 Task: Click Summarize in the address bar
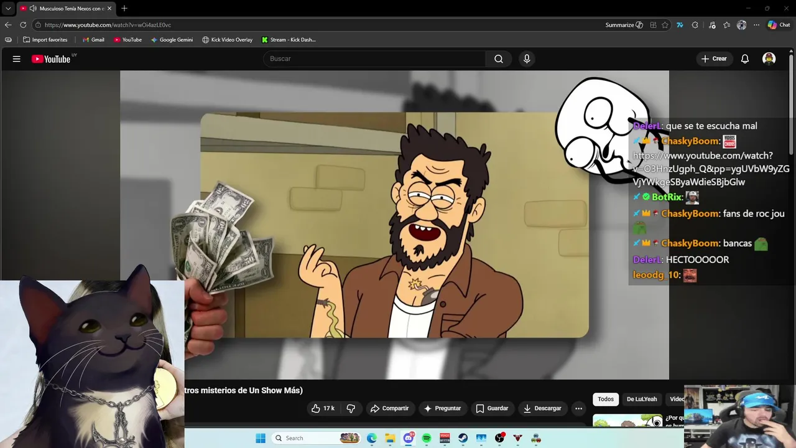pyautogui.click(x=624, y=25)
